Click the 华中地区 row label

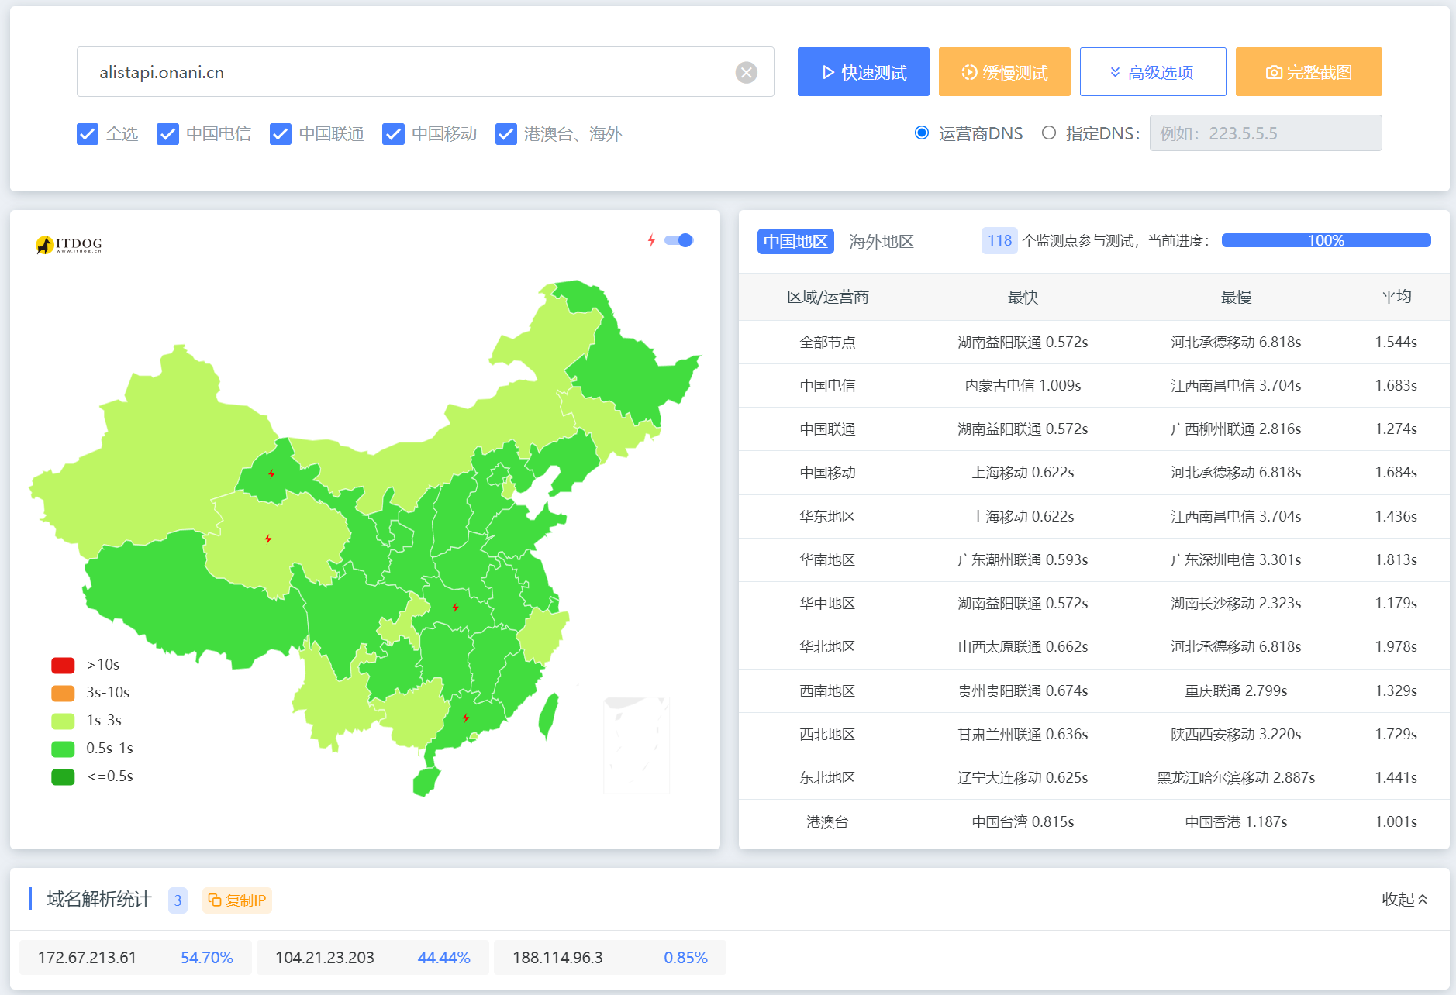point(827,603)
